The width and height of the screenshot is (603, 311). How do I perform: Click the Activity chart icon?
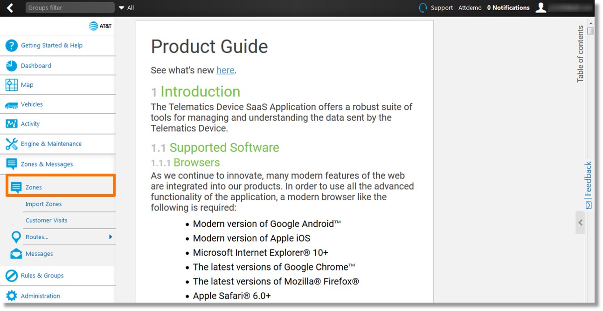pyautogui.click(x=11, y=124)
